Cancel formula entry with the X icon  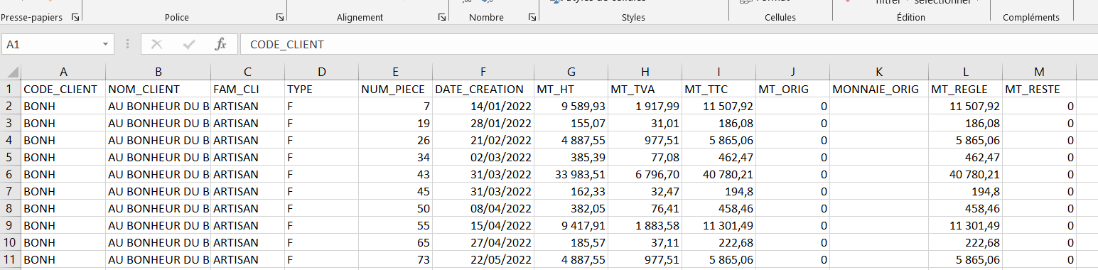(x=157, y=44)
